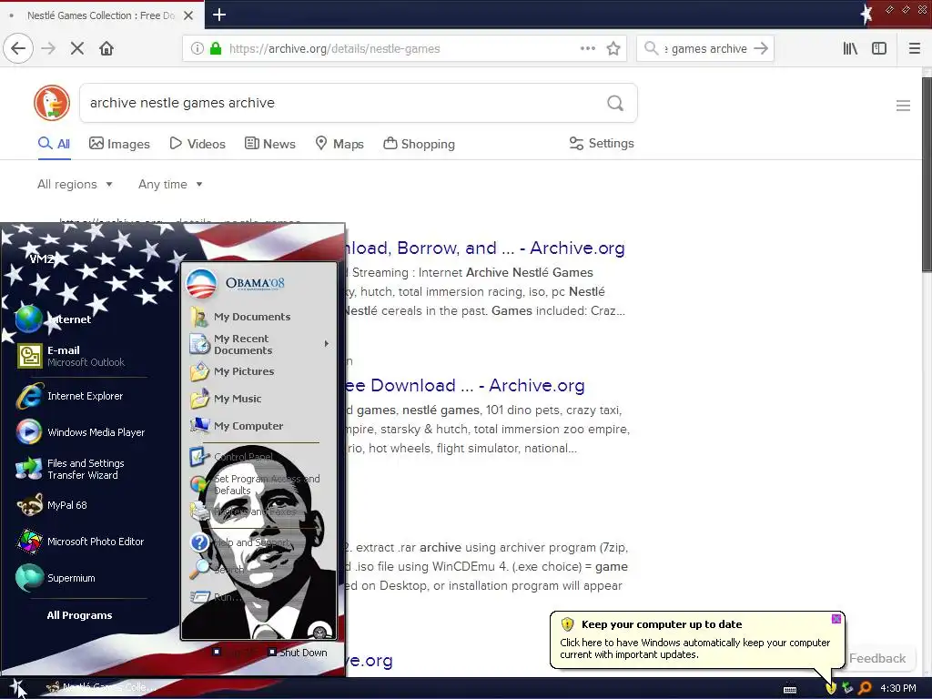This screenshot has height=699, width=932.
Task: Switch to the Maps tab
Action: pyautogui.click(x=339, y=144)
